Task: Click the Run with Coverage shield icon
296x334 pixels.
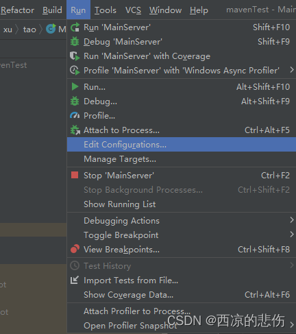Action: click(x=75, y=56)
